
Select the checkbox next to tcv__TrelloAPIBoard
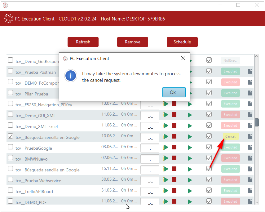click(x=10, y=190)
